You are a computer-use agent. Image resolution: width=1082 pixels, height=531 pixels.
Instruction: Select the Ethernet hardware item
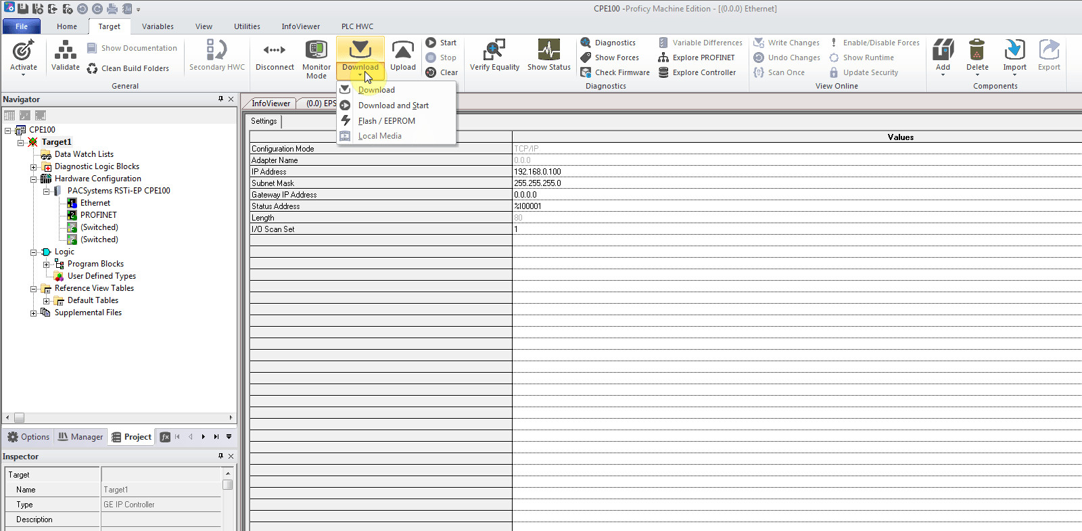tap(95, 203)
